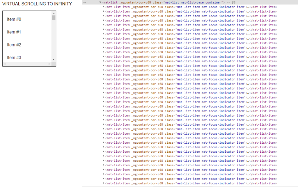This screenshot has height=187, width=298.
Task: Collapse the mat-list container node
Action: pos(100,2)
